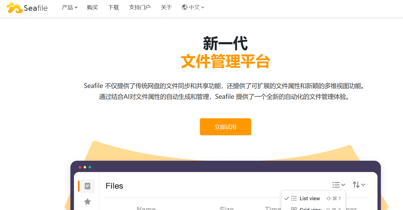403x210 pixels.
Task: Open the 关于 menu item
Action: click(x=166, y=8)
